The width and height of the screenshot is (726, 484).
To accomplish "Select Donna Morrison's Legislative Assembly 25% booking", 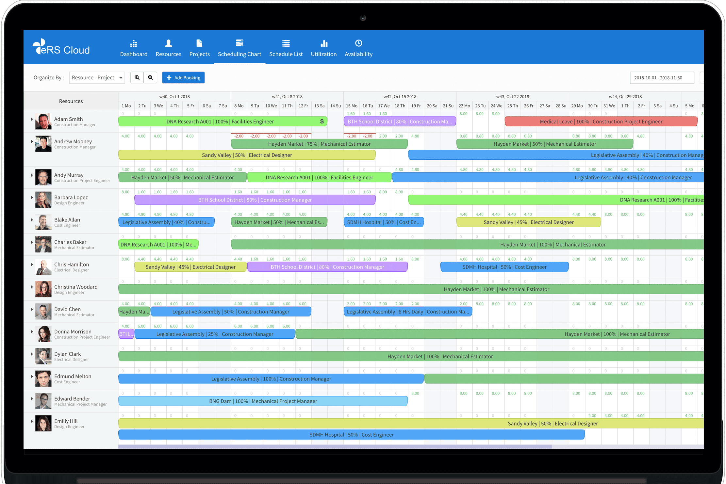I will tap(215, 334).
